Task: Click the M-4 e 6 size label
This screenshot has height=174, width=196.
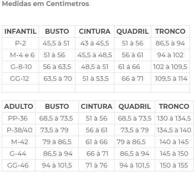Action: (22, 55)
